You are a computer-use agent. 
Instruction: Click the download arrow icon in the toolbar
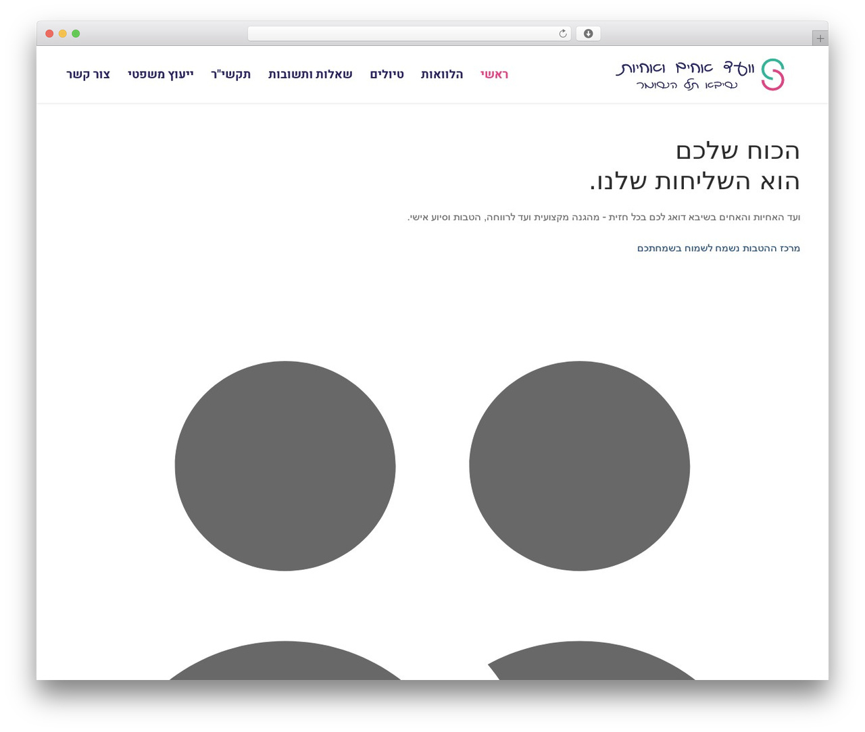coord(588,34)
